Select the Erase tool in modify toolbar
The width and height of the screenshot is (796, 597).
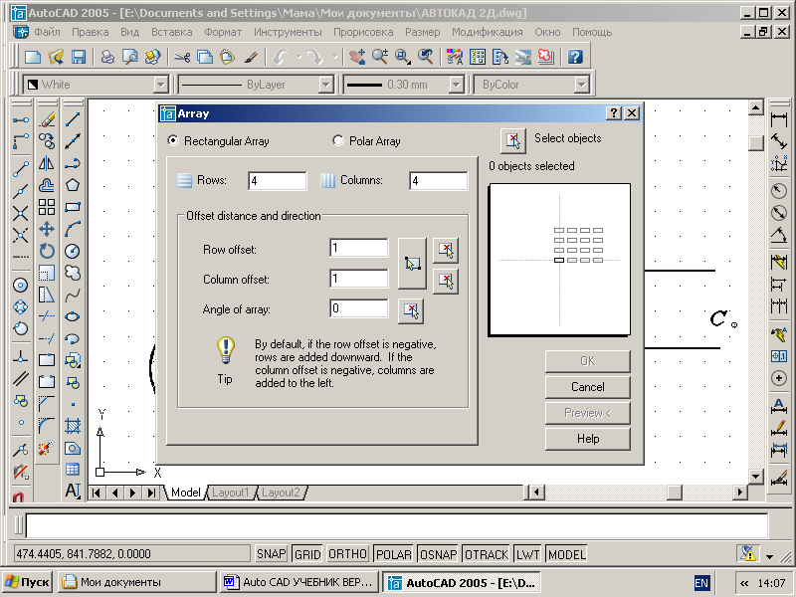[x=47, y=119]
